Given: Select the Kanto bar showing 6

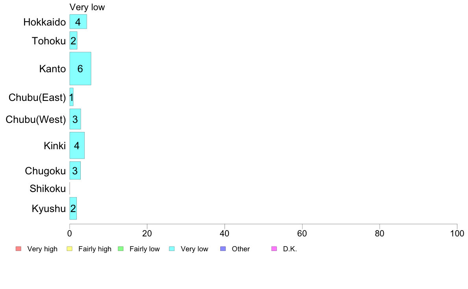Looking at the screenshot, I should point(80,69).
